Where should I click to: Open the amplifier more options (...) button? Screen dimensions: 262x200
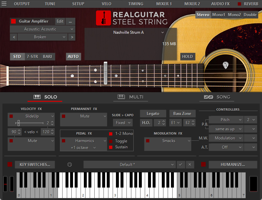70,21
